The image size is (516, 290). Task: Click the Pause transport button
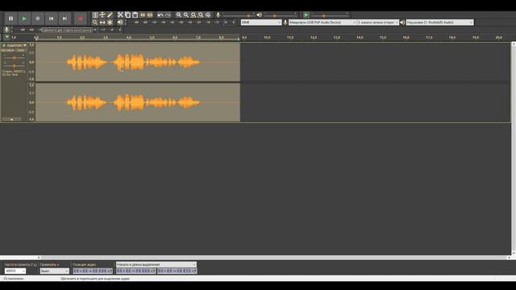tap(10, 19)
